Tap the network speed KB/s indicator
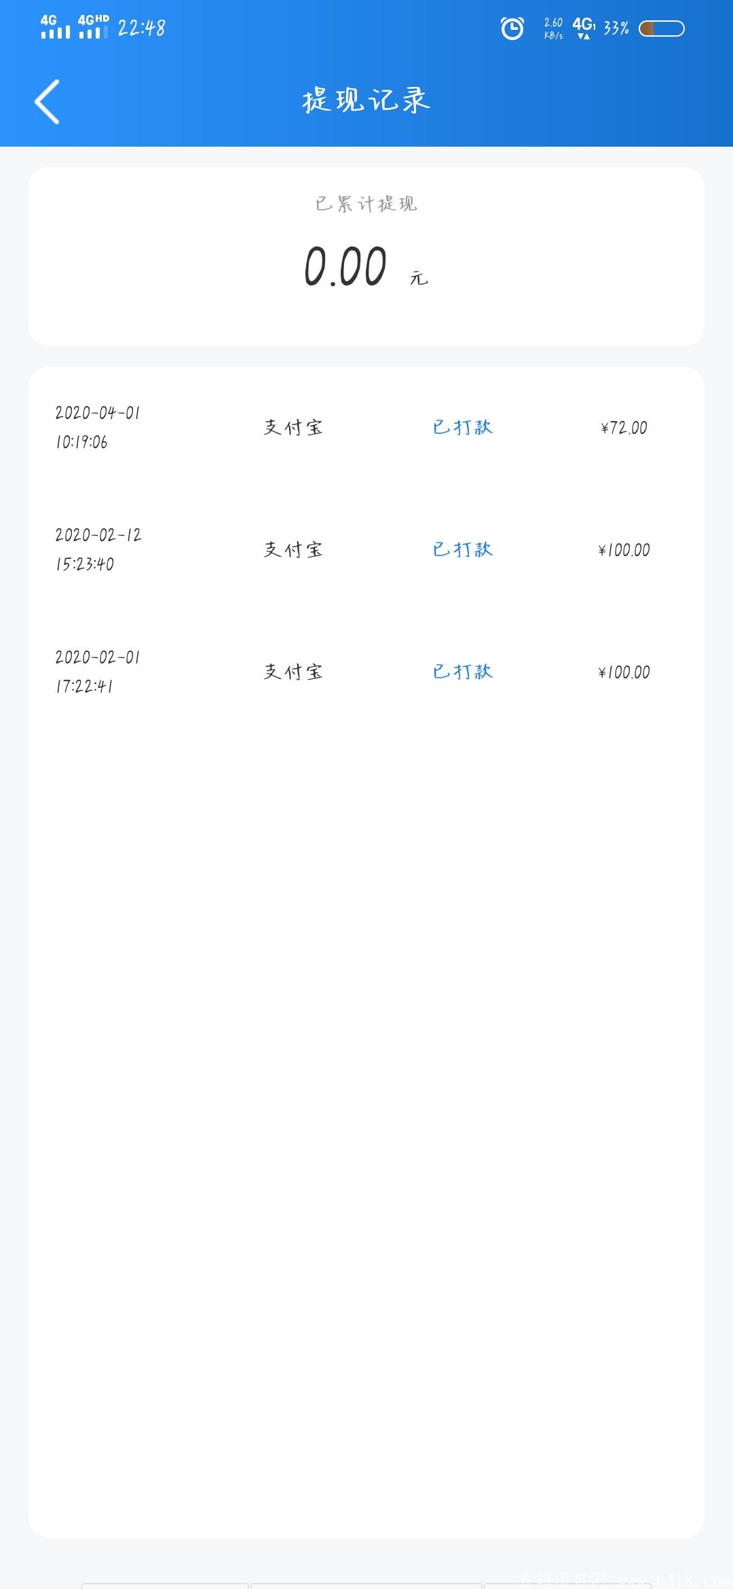The width and height of the screenshot is (733, 1589). point(553,29)
